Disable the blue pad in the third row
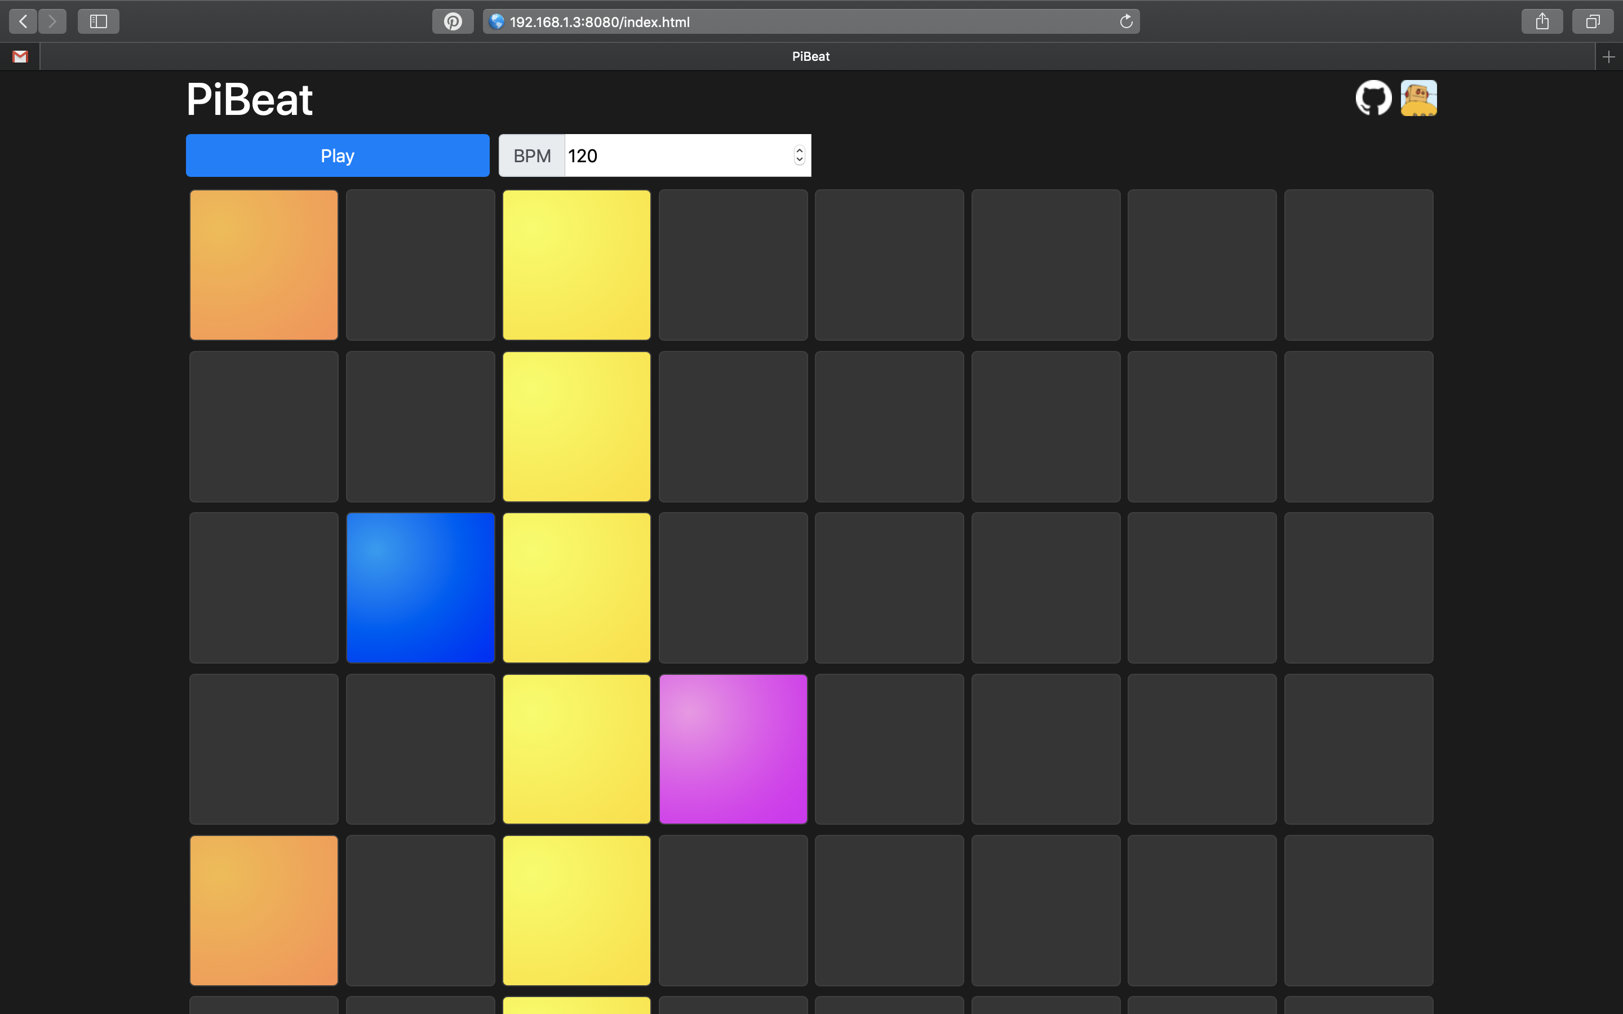1623x1014 pixels. (420, 588)
